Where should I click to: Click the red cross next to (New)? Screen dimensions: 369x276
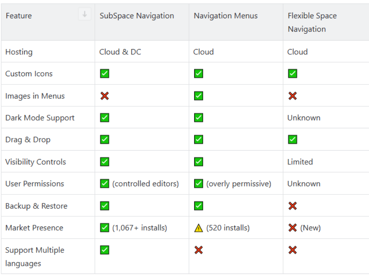[292, 228]
